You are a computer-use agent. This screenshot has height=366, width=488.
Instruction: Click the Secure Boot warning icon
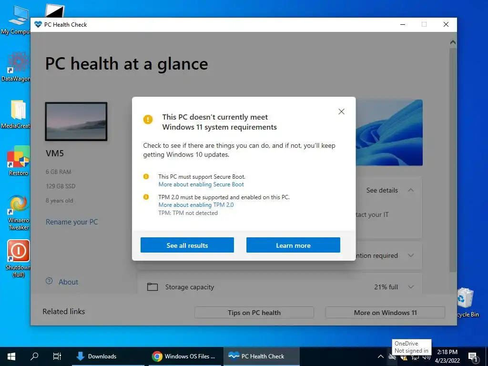(146, 176)
